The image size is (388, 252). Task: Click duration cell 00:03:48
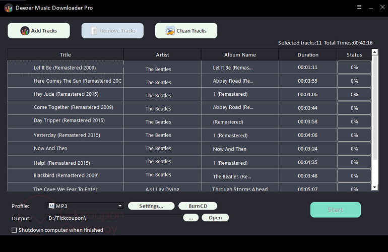(x=308, y=176)
